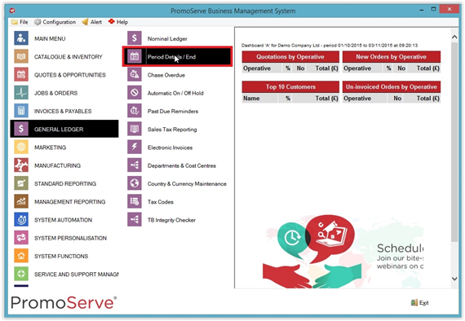Open the Tax Codes icon

click(x=135, y=201)
